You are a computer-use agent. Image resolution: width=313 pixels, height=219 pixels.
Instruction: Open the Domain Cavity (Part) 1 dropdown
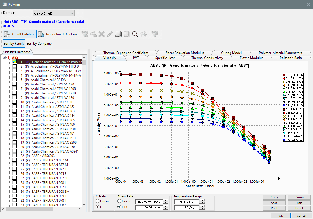coord(54,13)
